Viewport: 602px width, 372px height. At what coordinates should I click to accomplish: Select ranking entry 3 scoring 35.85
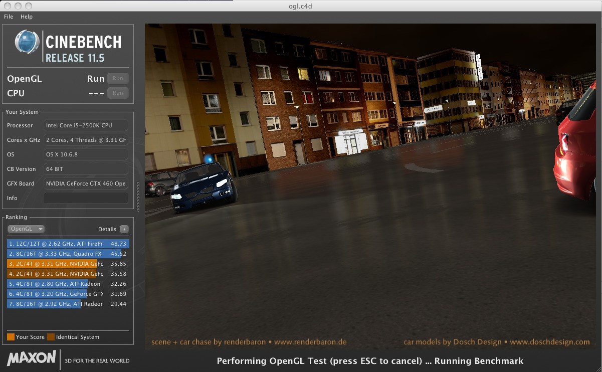[x=68, y=264]
